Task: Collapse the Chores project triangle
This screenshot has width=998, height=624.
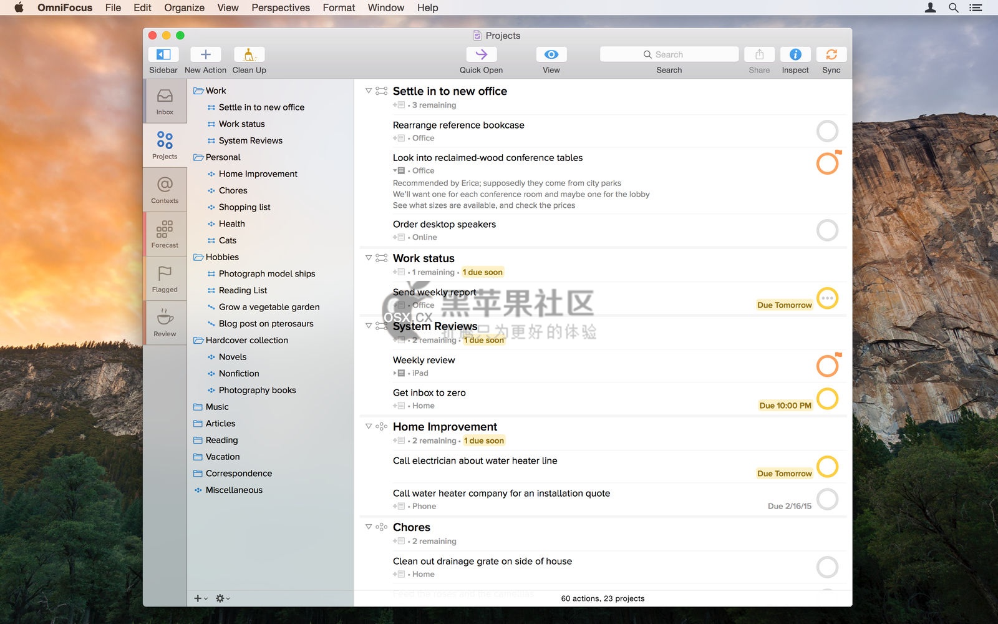Action: [369, 527]
